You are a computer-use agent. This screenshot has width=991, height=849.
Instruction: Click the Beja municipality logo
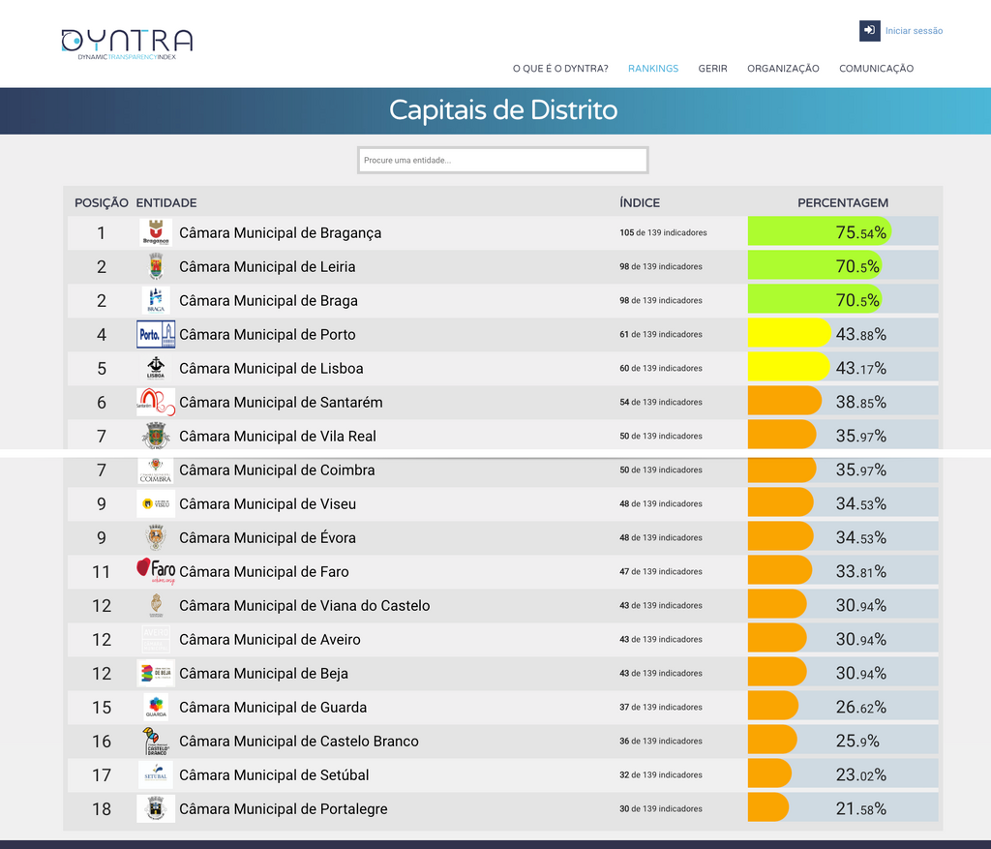click(x=156, y=673)
